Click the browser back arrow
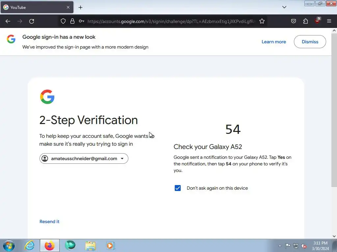The image size is (337, 252). click(x=8, y=21)
